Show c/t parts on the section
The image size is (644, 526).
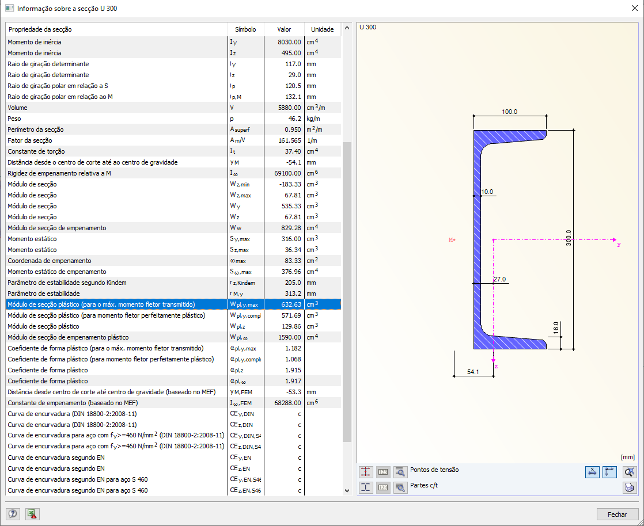coord(365,487)
